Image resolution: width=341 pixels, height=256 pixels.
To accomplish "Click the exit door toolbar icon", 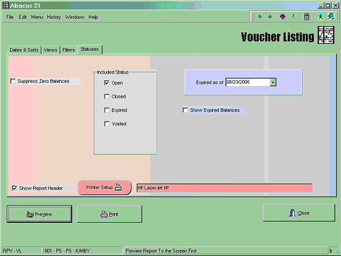I will pyautogui.click(x=331, y=17).
